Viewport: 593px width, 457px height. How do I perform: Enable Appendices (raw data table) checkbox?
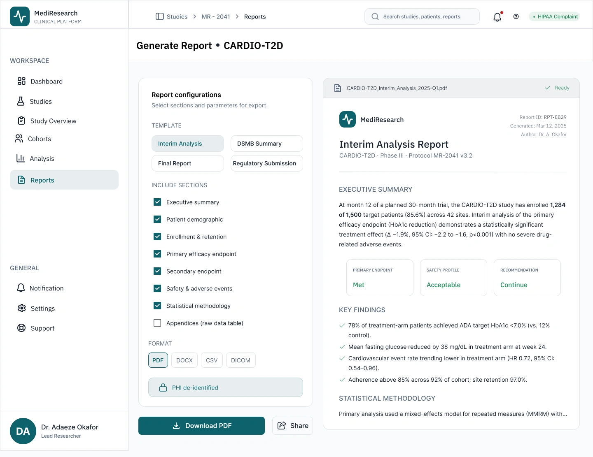point(157,323)
